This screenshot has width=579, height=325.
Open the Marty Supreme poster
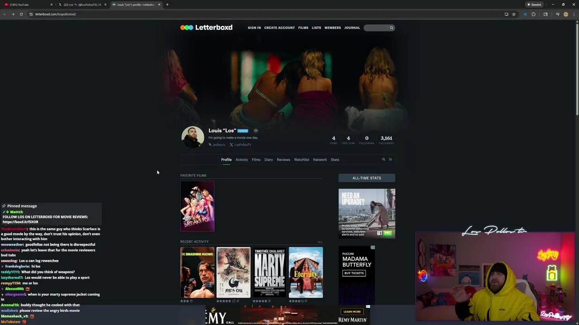click(x=270, y=273)
